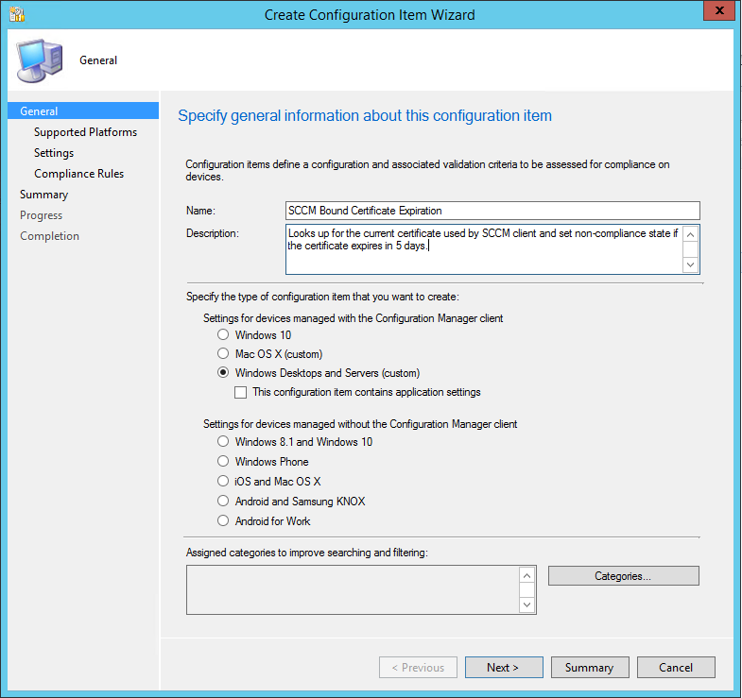Choose Mac OS X (custom) radio button
742x698 pixels.
tap(223, 353)
